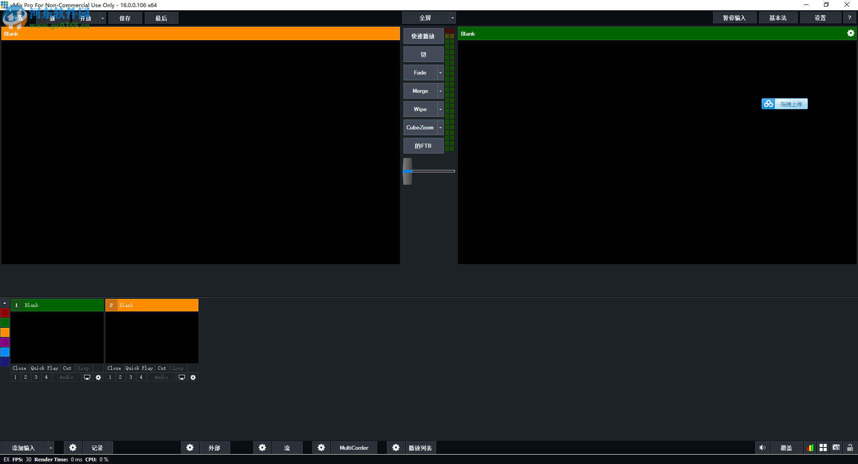Toggle FTB fade to black
The image size is (858, 464).
click(422, 145)
